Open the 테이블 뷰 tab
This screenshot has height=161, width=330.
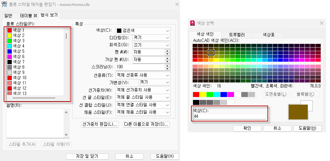pos(28,16)
